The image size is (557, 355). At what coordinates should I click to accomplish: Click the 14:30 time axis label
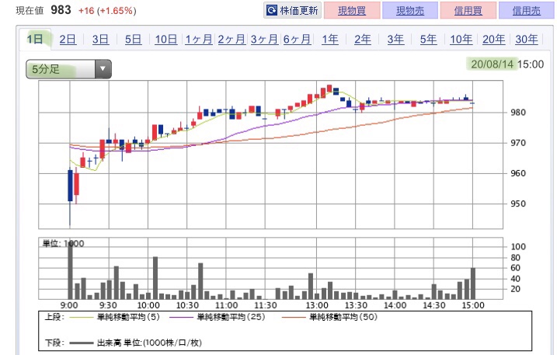point(434,305)
